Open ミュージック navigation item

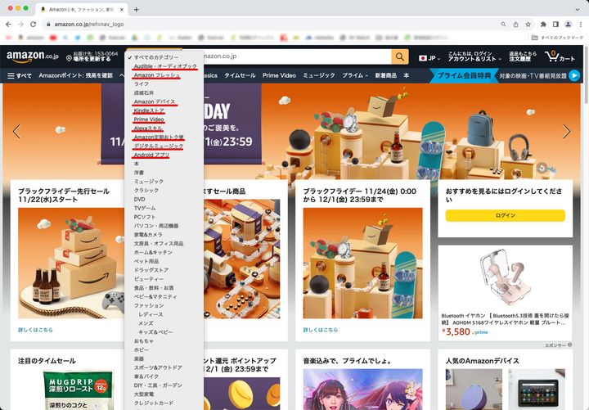(x=319, y=75)
